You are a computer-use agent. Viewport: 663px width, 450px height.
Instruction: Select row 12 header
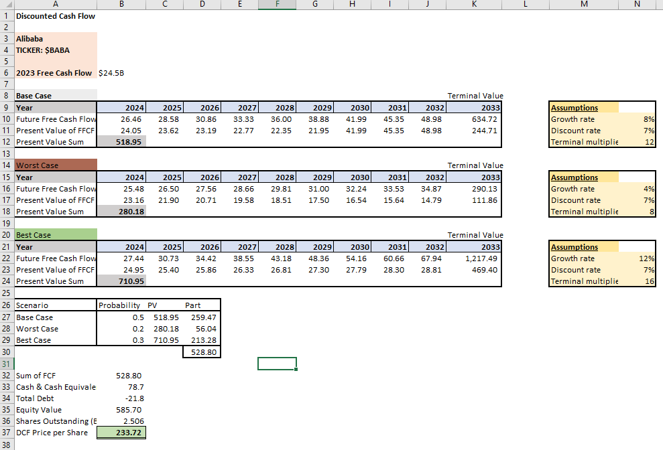pos(7,142)
